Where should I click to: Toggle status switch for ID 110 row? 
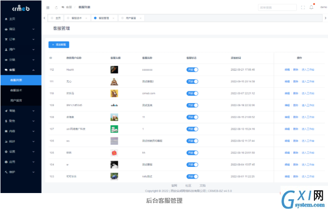(192, 93)
